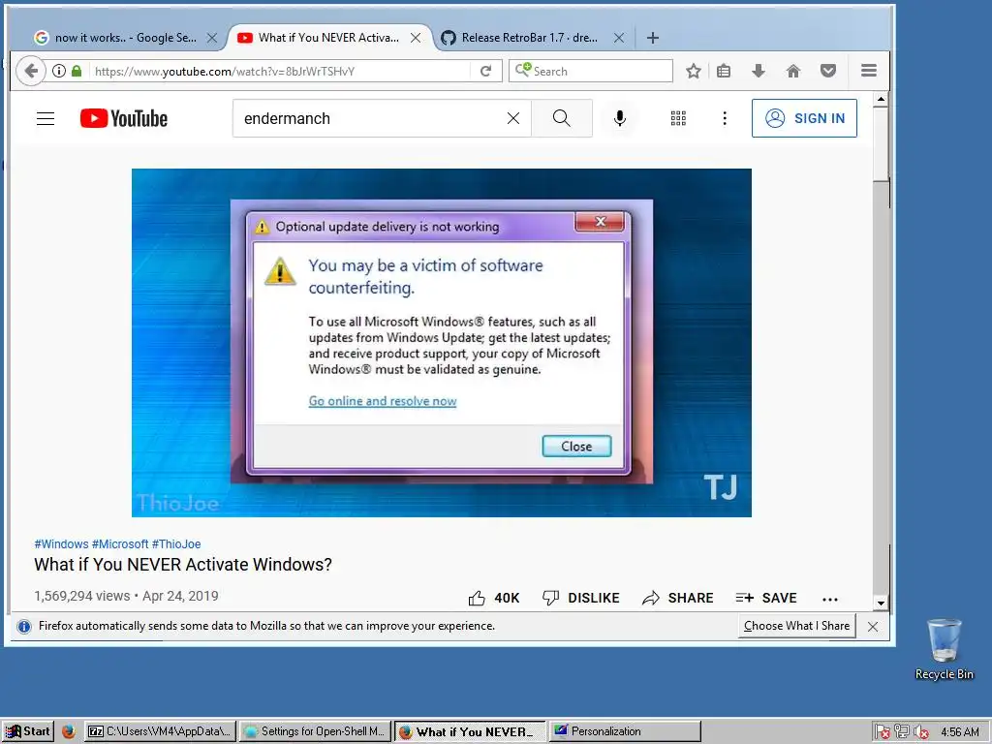This screenshot has height=744, width=992.
Task: Click the SHARE arrow button
Action: click(x=677, y=598)
